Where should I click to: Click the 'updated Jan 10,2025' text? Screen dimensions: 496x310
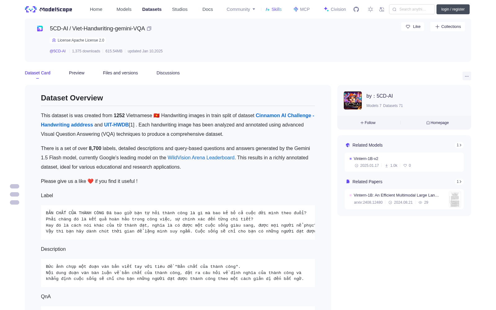click(145, 51)
